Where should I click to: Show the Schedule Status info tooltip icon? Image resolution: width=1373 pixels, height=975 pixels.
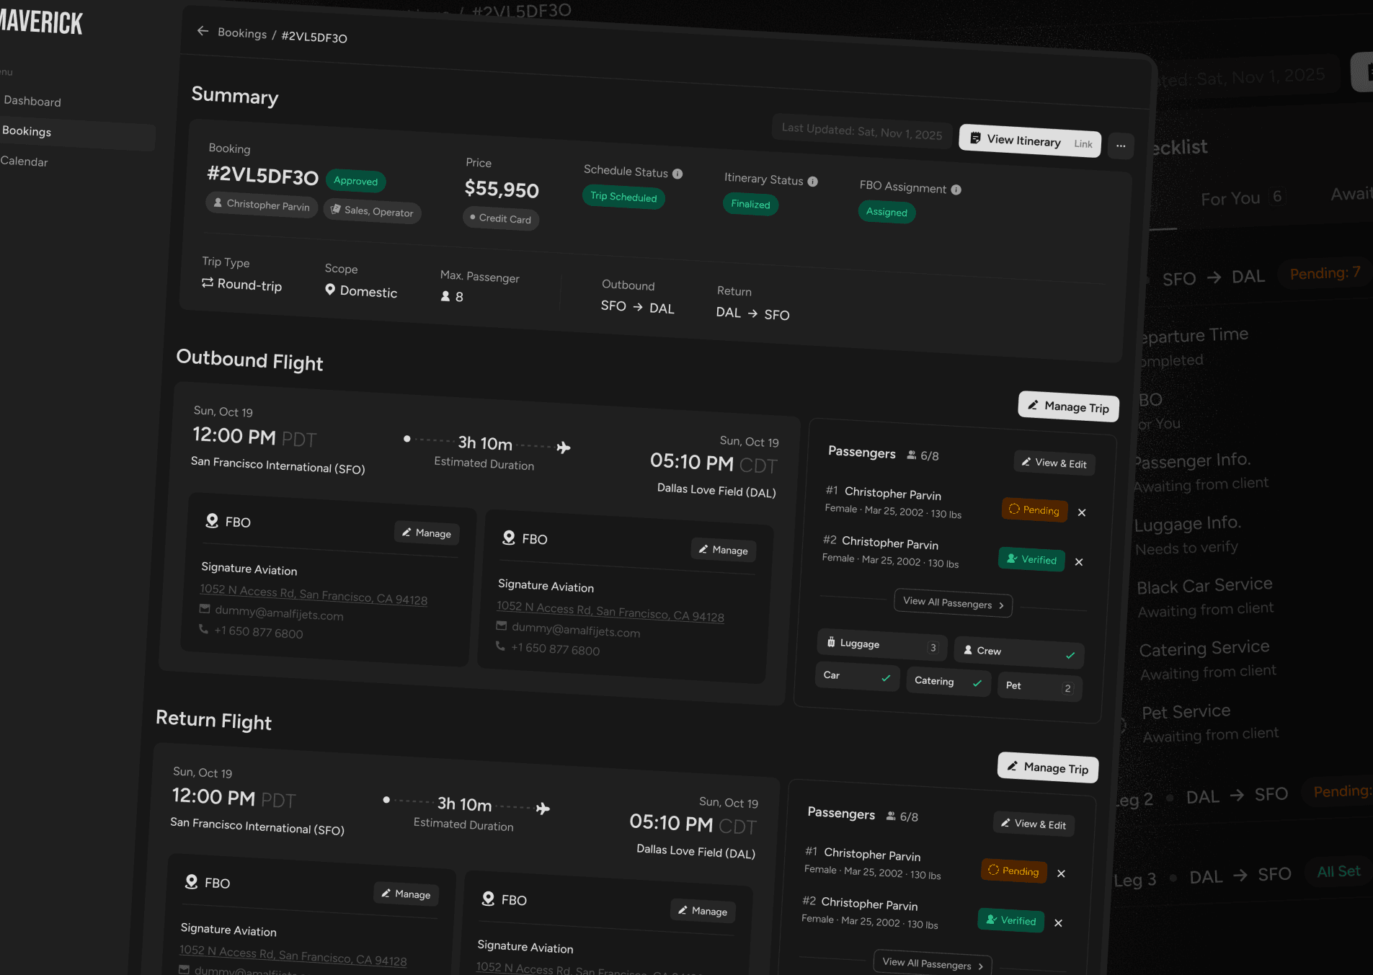(x=677, y=174)
